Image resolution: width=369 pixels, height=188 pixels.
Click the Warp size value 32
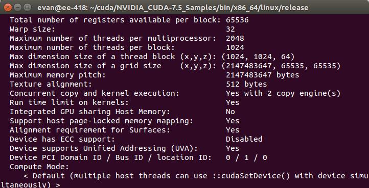(x=230, y=29)
